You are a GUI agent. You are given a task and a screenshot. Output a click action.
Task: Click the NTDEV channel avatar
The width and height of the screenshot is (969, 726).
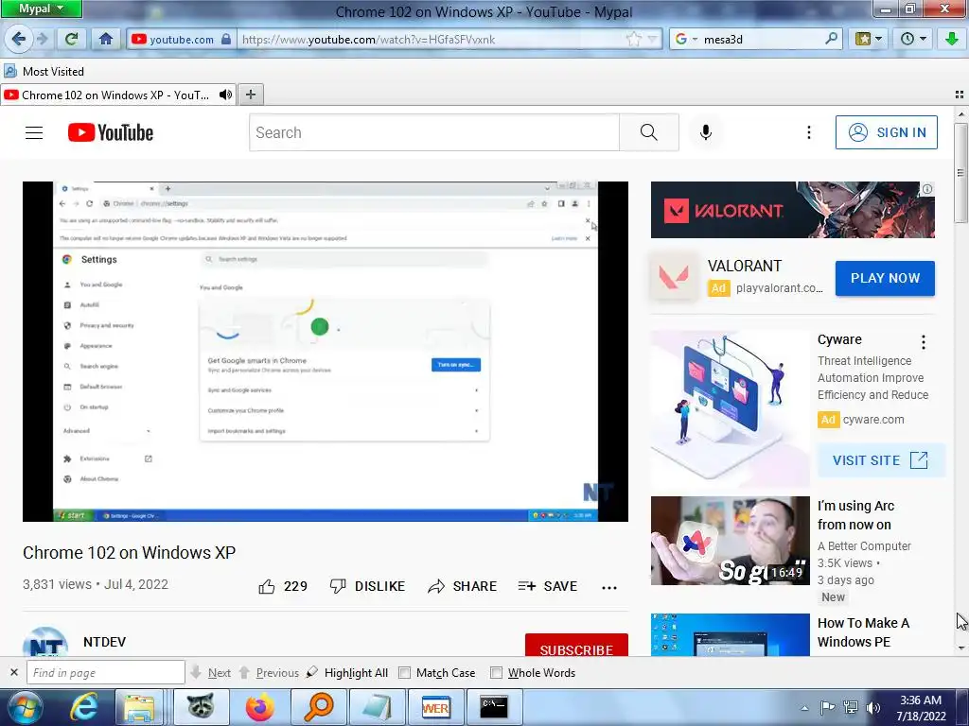coord(45,642)
